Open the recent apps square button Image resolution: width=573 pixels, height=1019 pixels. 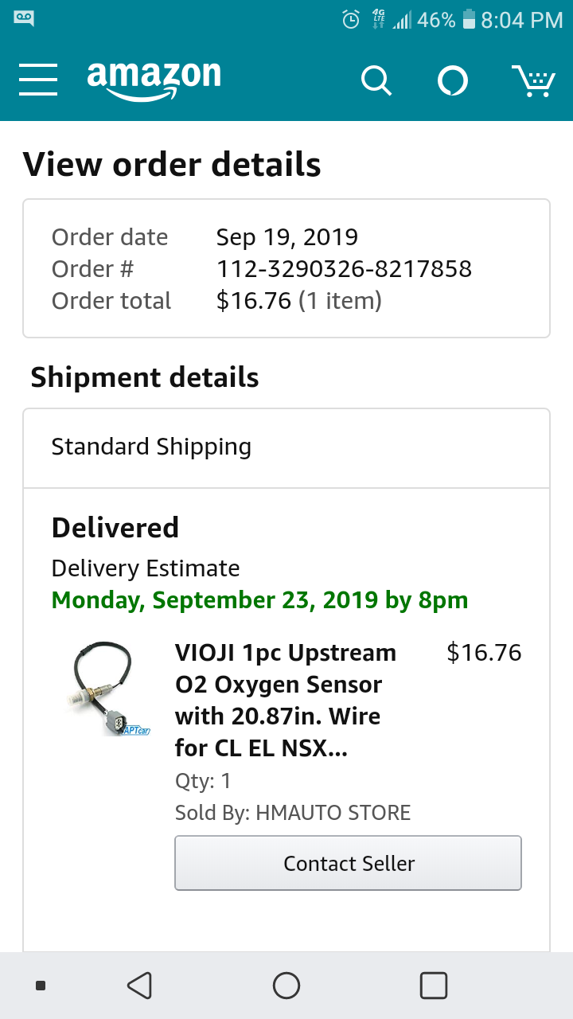[x=433, y=986]
